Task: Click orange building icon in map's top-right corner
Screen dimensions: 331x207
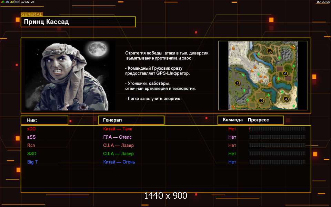Action: pyautogui.click(x=293, y=47)
